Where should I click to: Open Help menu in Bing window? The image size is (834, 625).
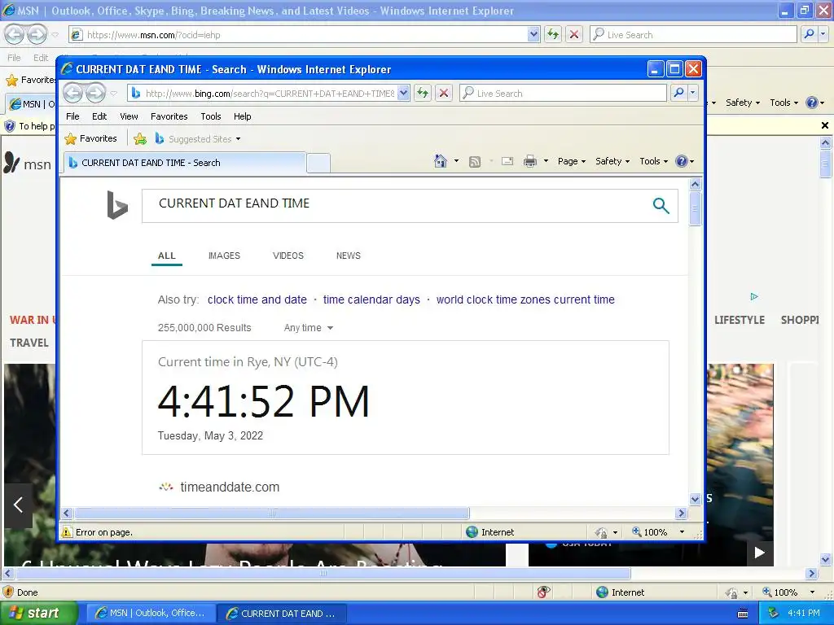243,116
